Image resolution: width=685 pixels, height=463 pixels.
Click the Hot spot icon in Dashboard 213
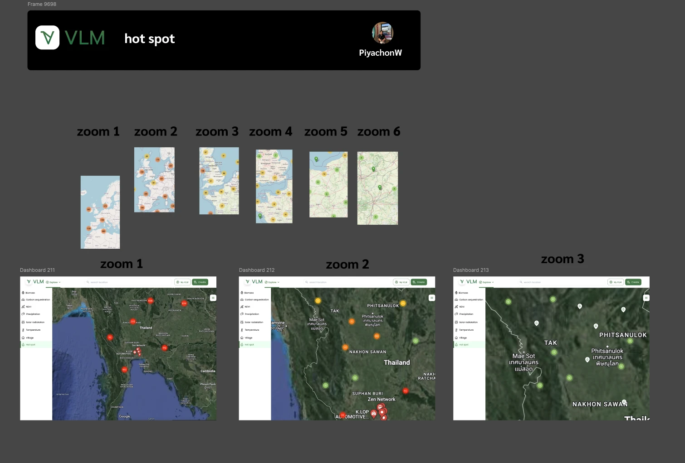pos(456,345)
